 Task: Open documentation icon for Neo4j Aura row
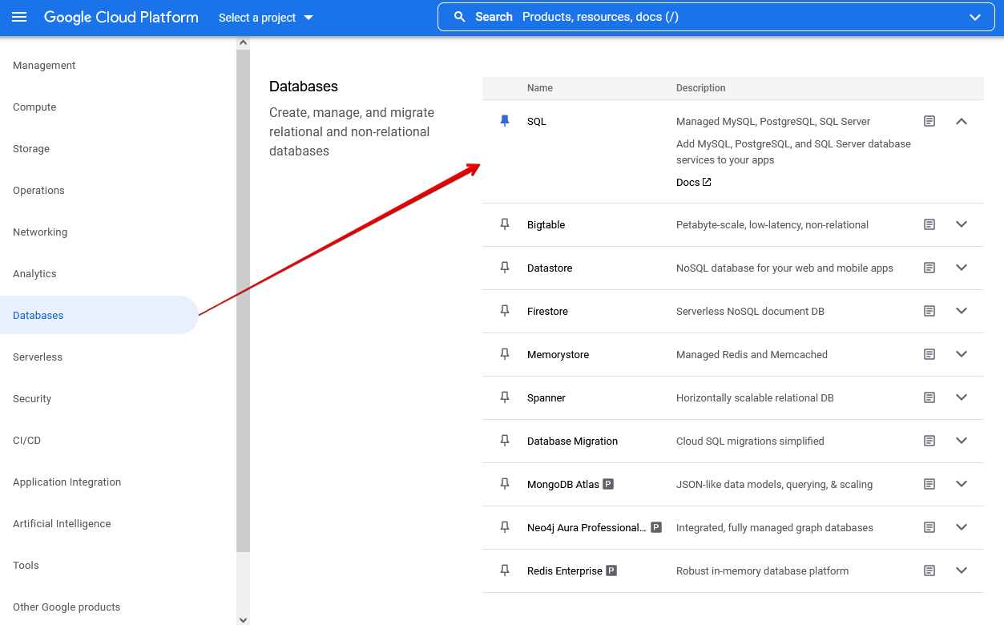[x=929, y=527]
